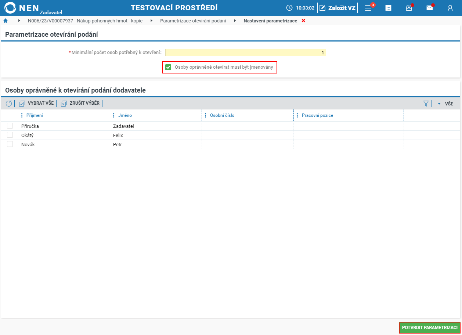Image resolution: width=462 pixels, height=335 pixels.
Task: Expand breadcrumb arrow before Nastavení parametrizace
Action: [x=235, y=21]
